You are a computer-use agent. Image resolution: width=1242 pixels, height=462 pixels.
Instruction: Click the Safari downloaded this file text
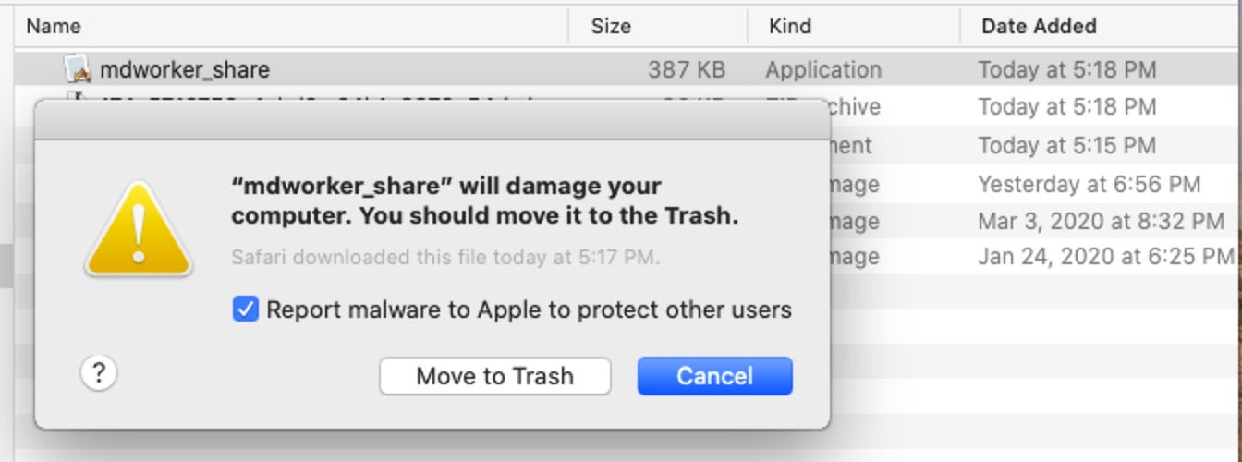[445, 257]
